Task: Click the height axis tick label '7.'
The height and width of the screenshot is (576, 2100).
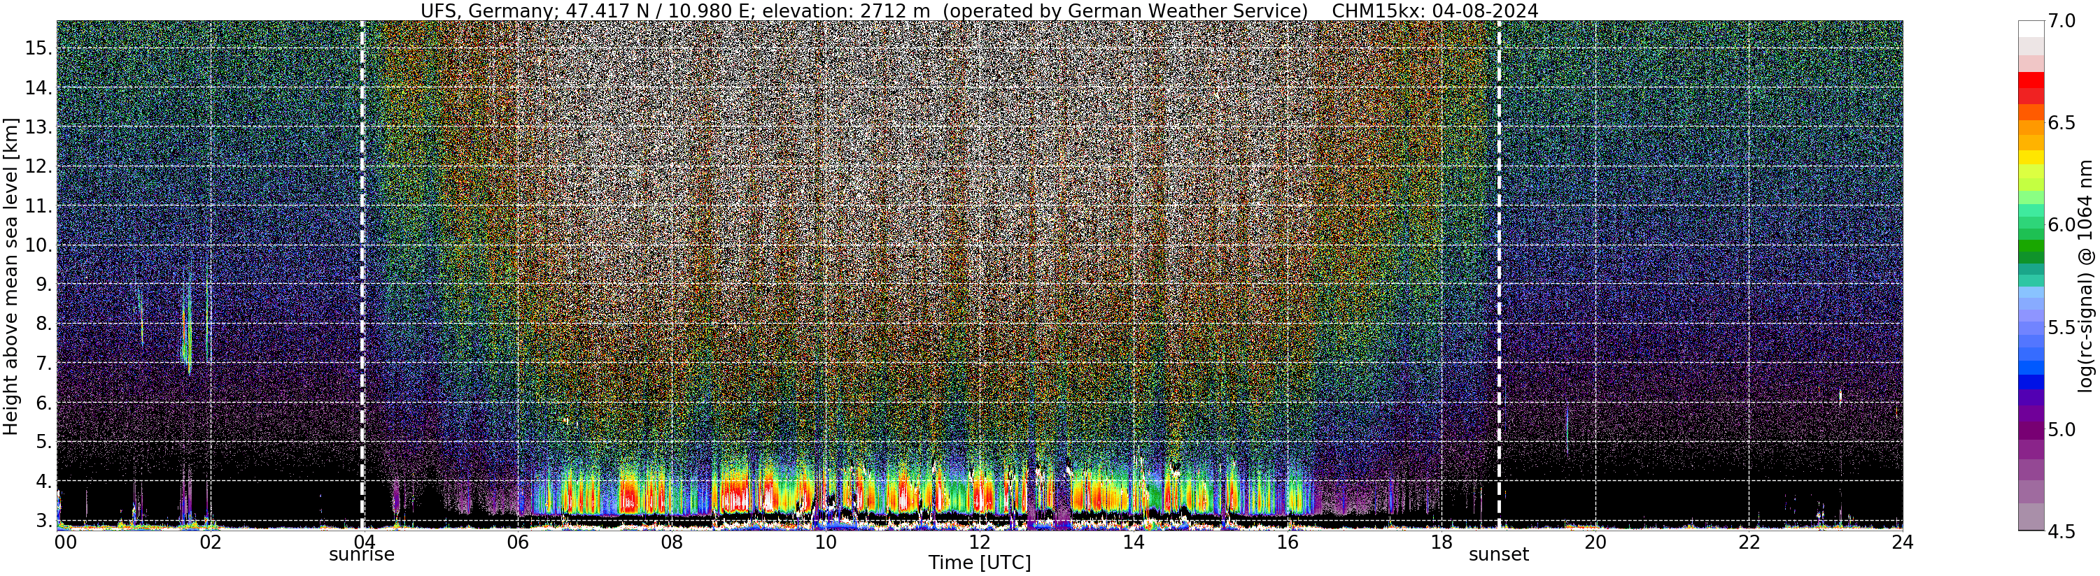Action: (x=44, y=363)
